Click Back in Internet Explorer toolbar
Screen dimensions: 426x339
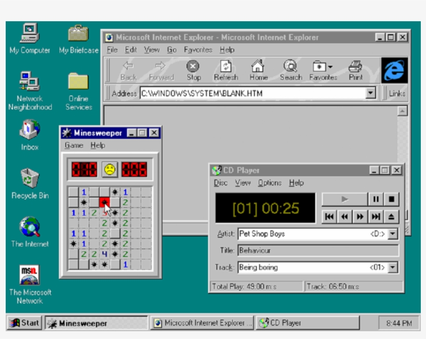click(128, 70)
